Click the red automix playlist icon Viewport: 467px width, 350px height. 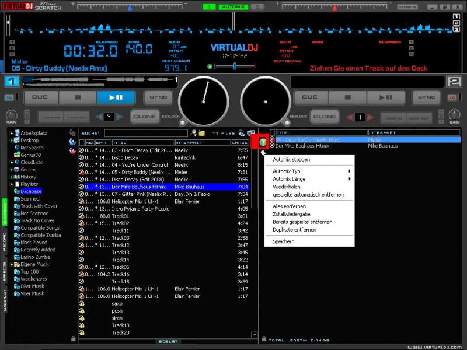pos(263,142)
